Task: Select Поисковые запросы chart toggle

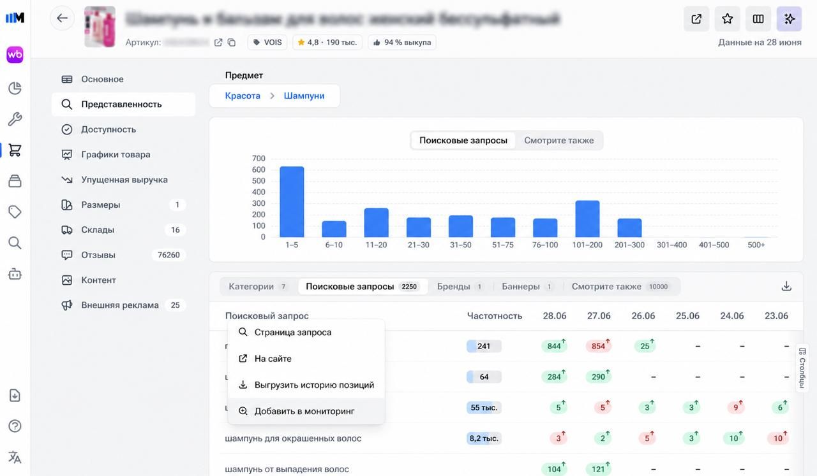Action: (463, 140)
